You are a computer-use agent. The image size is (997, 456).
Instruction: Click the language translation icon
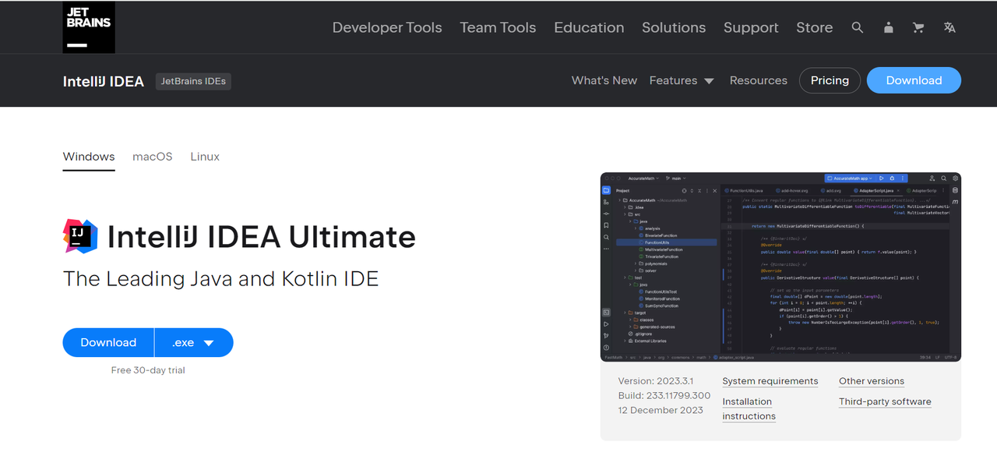pos(949,27)
